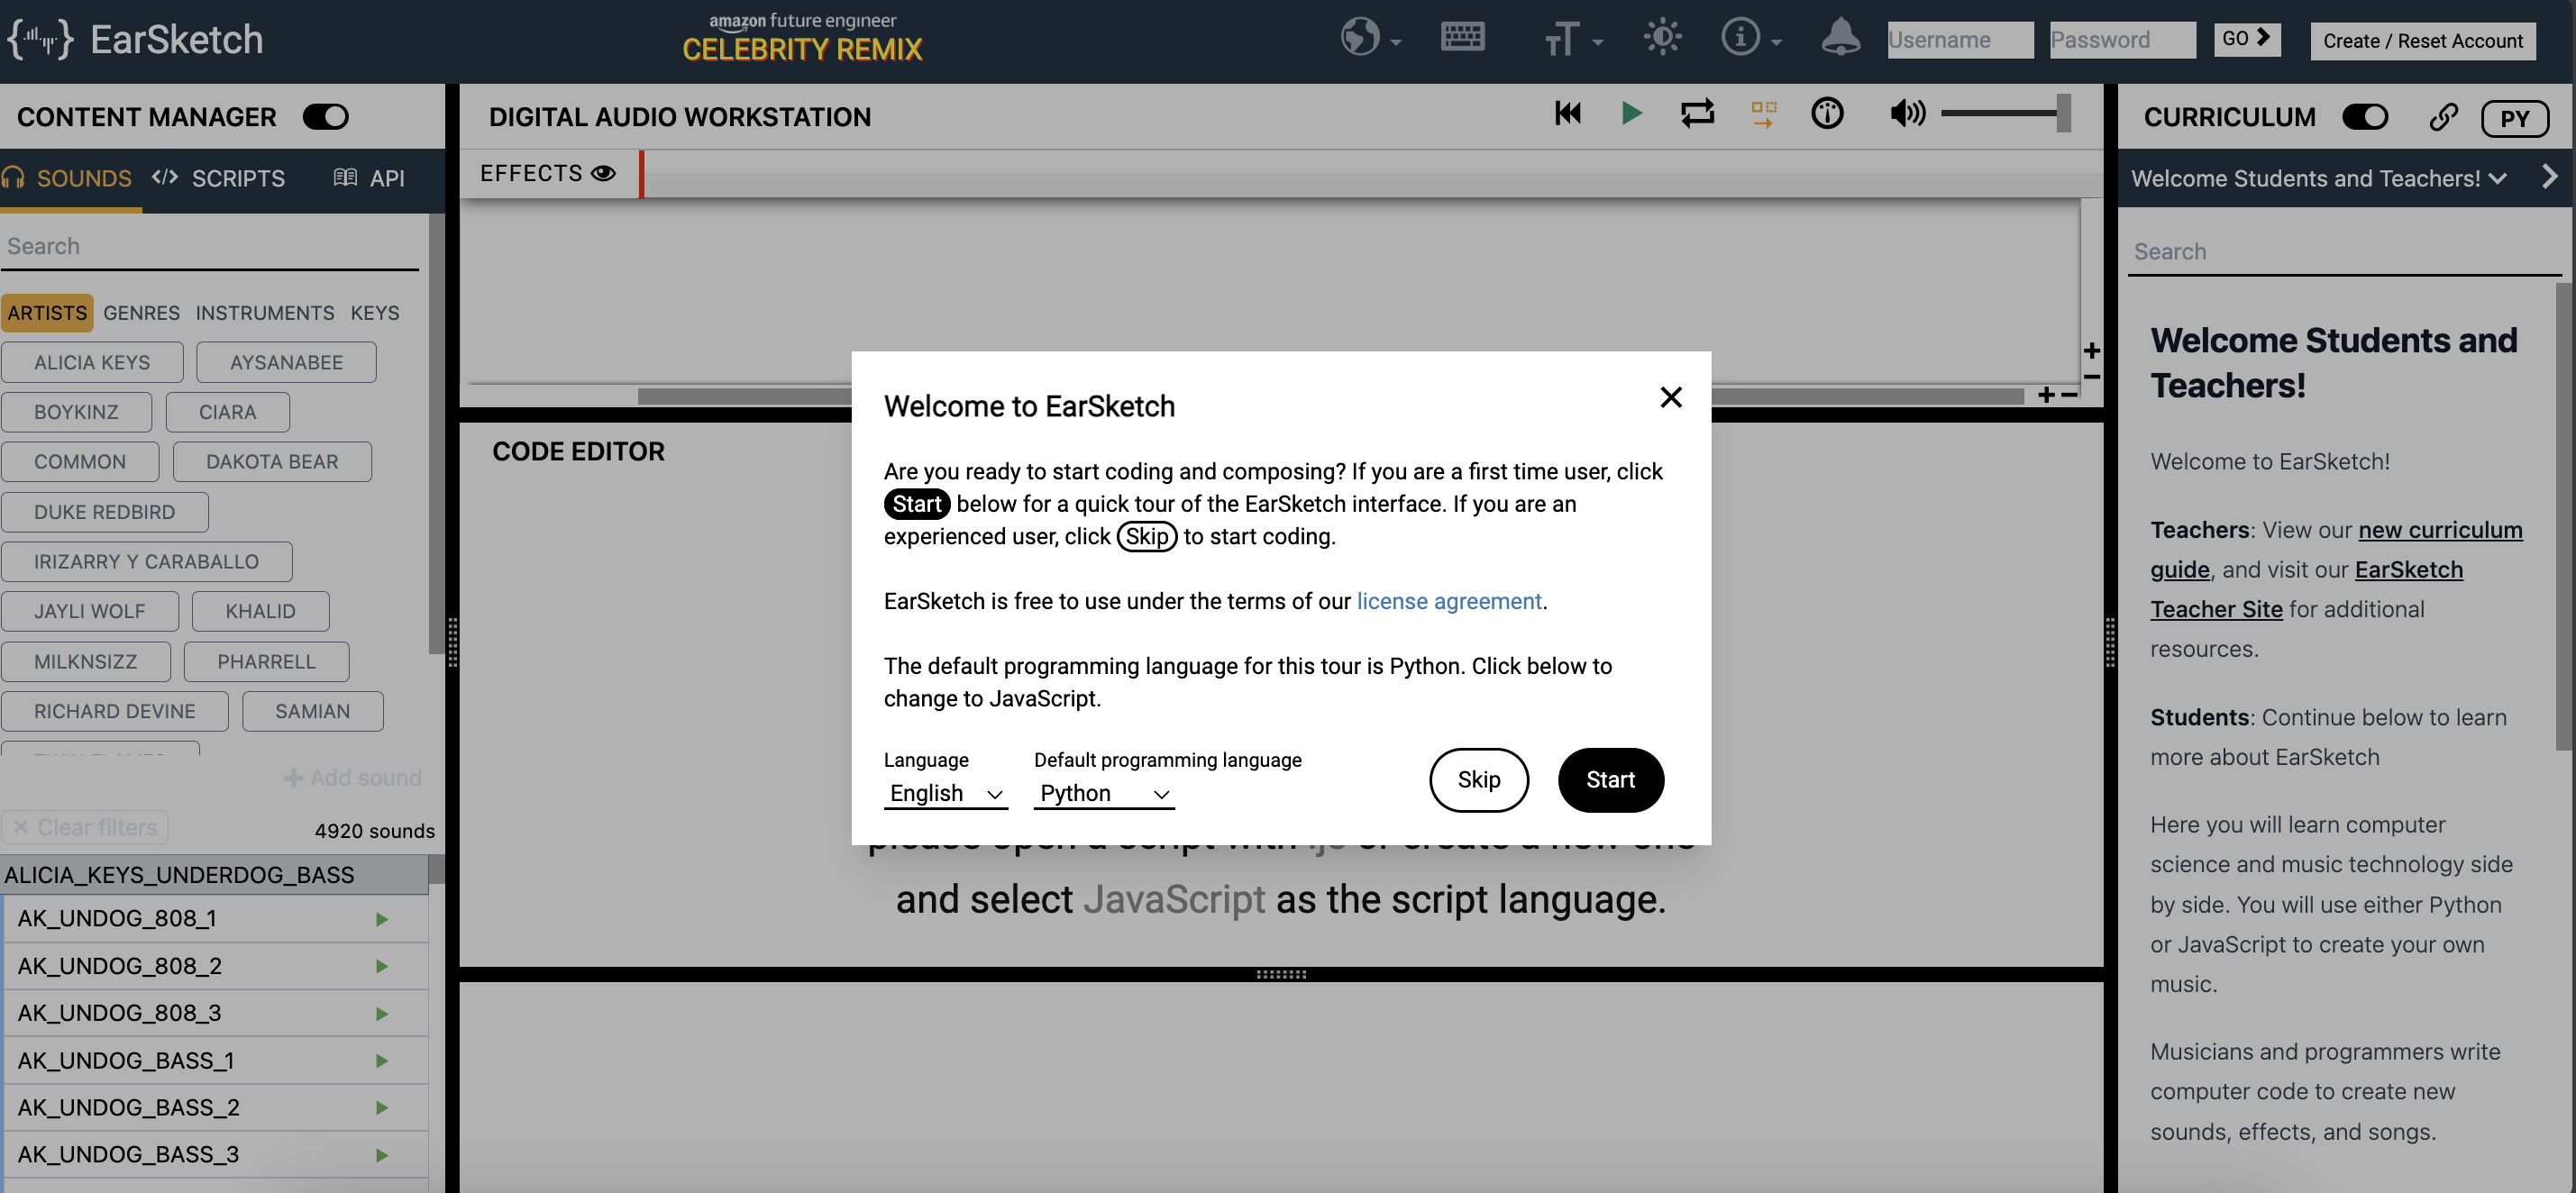This screenshot has height=1193, width=2576.
Task: Open the default programming language Python dropdown
Action: coord(1103,793)
